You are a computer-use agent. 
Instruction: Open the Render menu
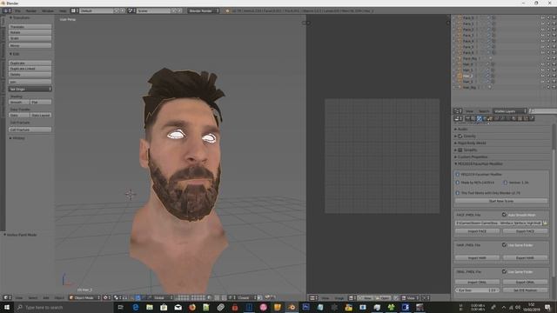31,10
